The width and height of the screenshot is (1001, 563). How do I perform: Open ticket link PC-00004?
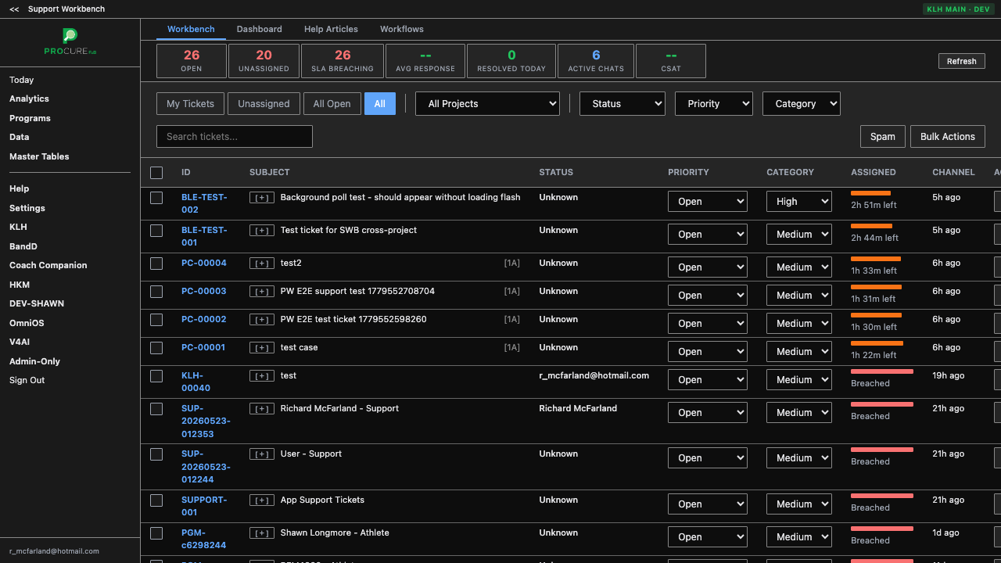click(204, 264)
